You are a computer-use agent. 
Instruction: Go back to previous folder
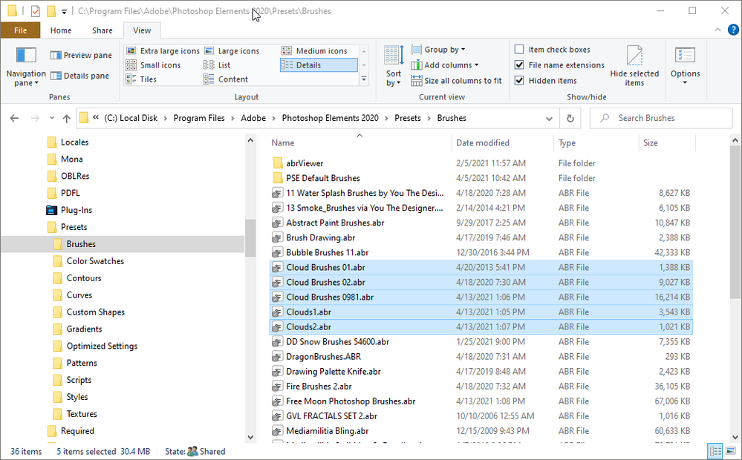click(14, 118)
